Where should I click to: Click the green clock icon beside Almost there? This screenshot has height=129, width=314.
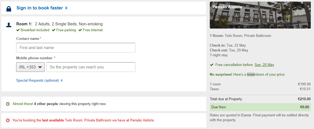pos(8,104)
